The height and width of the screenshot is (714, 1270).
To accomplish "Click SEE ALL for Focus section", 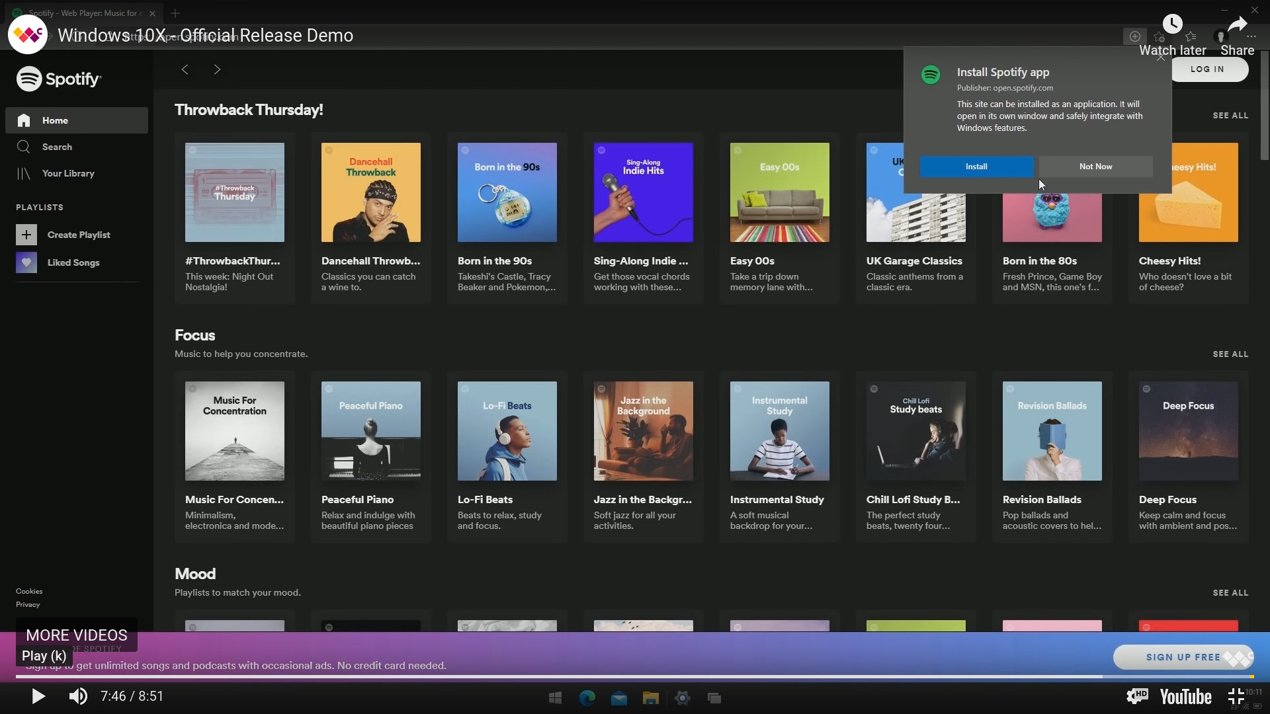I will (x=1230, y=354).
